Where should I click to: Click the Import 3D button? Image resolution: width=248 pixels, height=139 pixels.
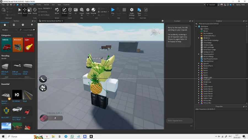point(82,12)
